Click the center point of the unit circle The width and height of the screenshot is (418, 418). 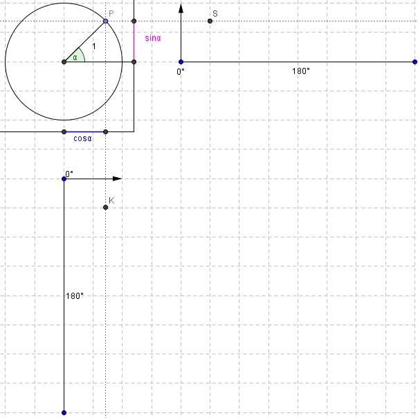point(64,62)
